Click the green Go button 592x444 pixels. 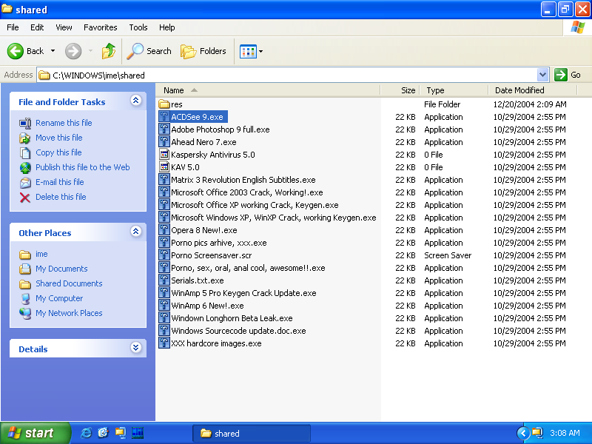coord(568,75)
